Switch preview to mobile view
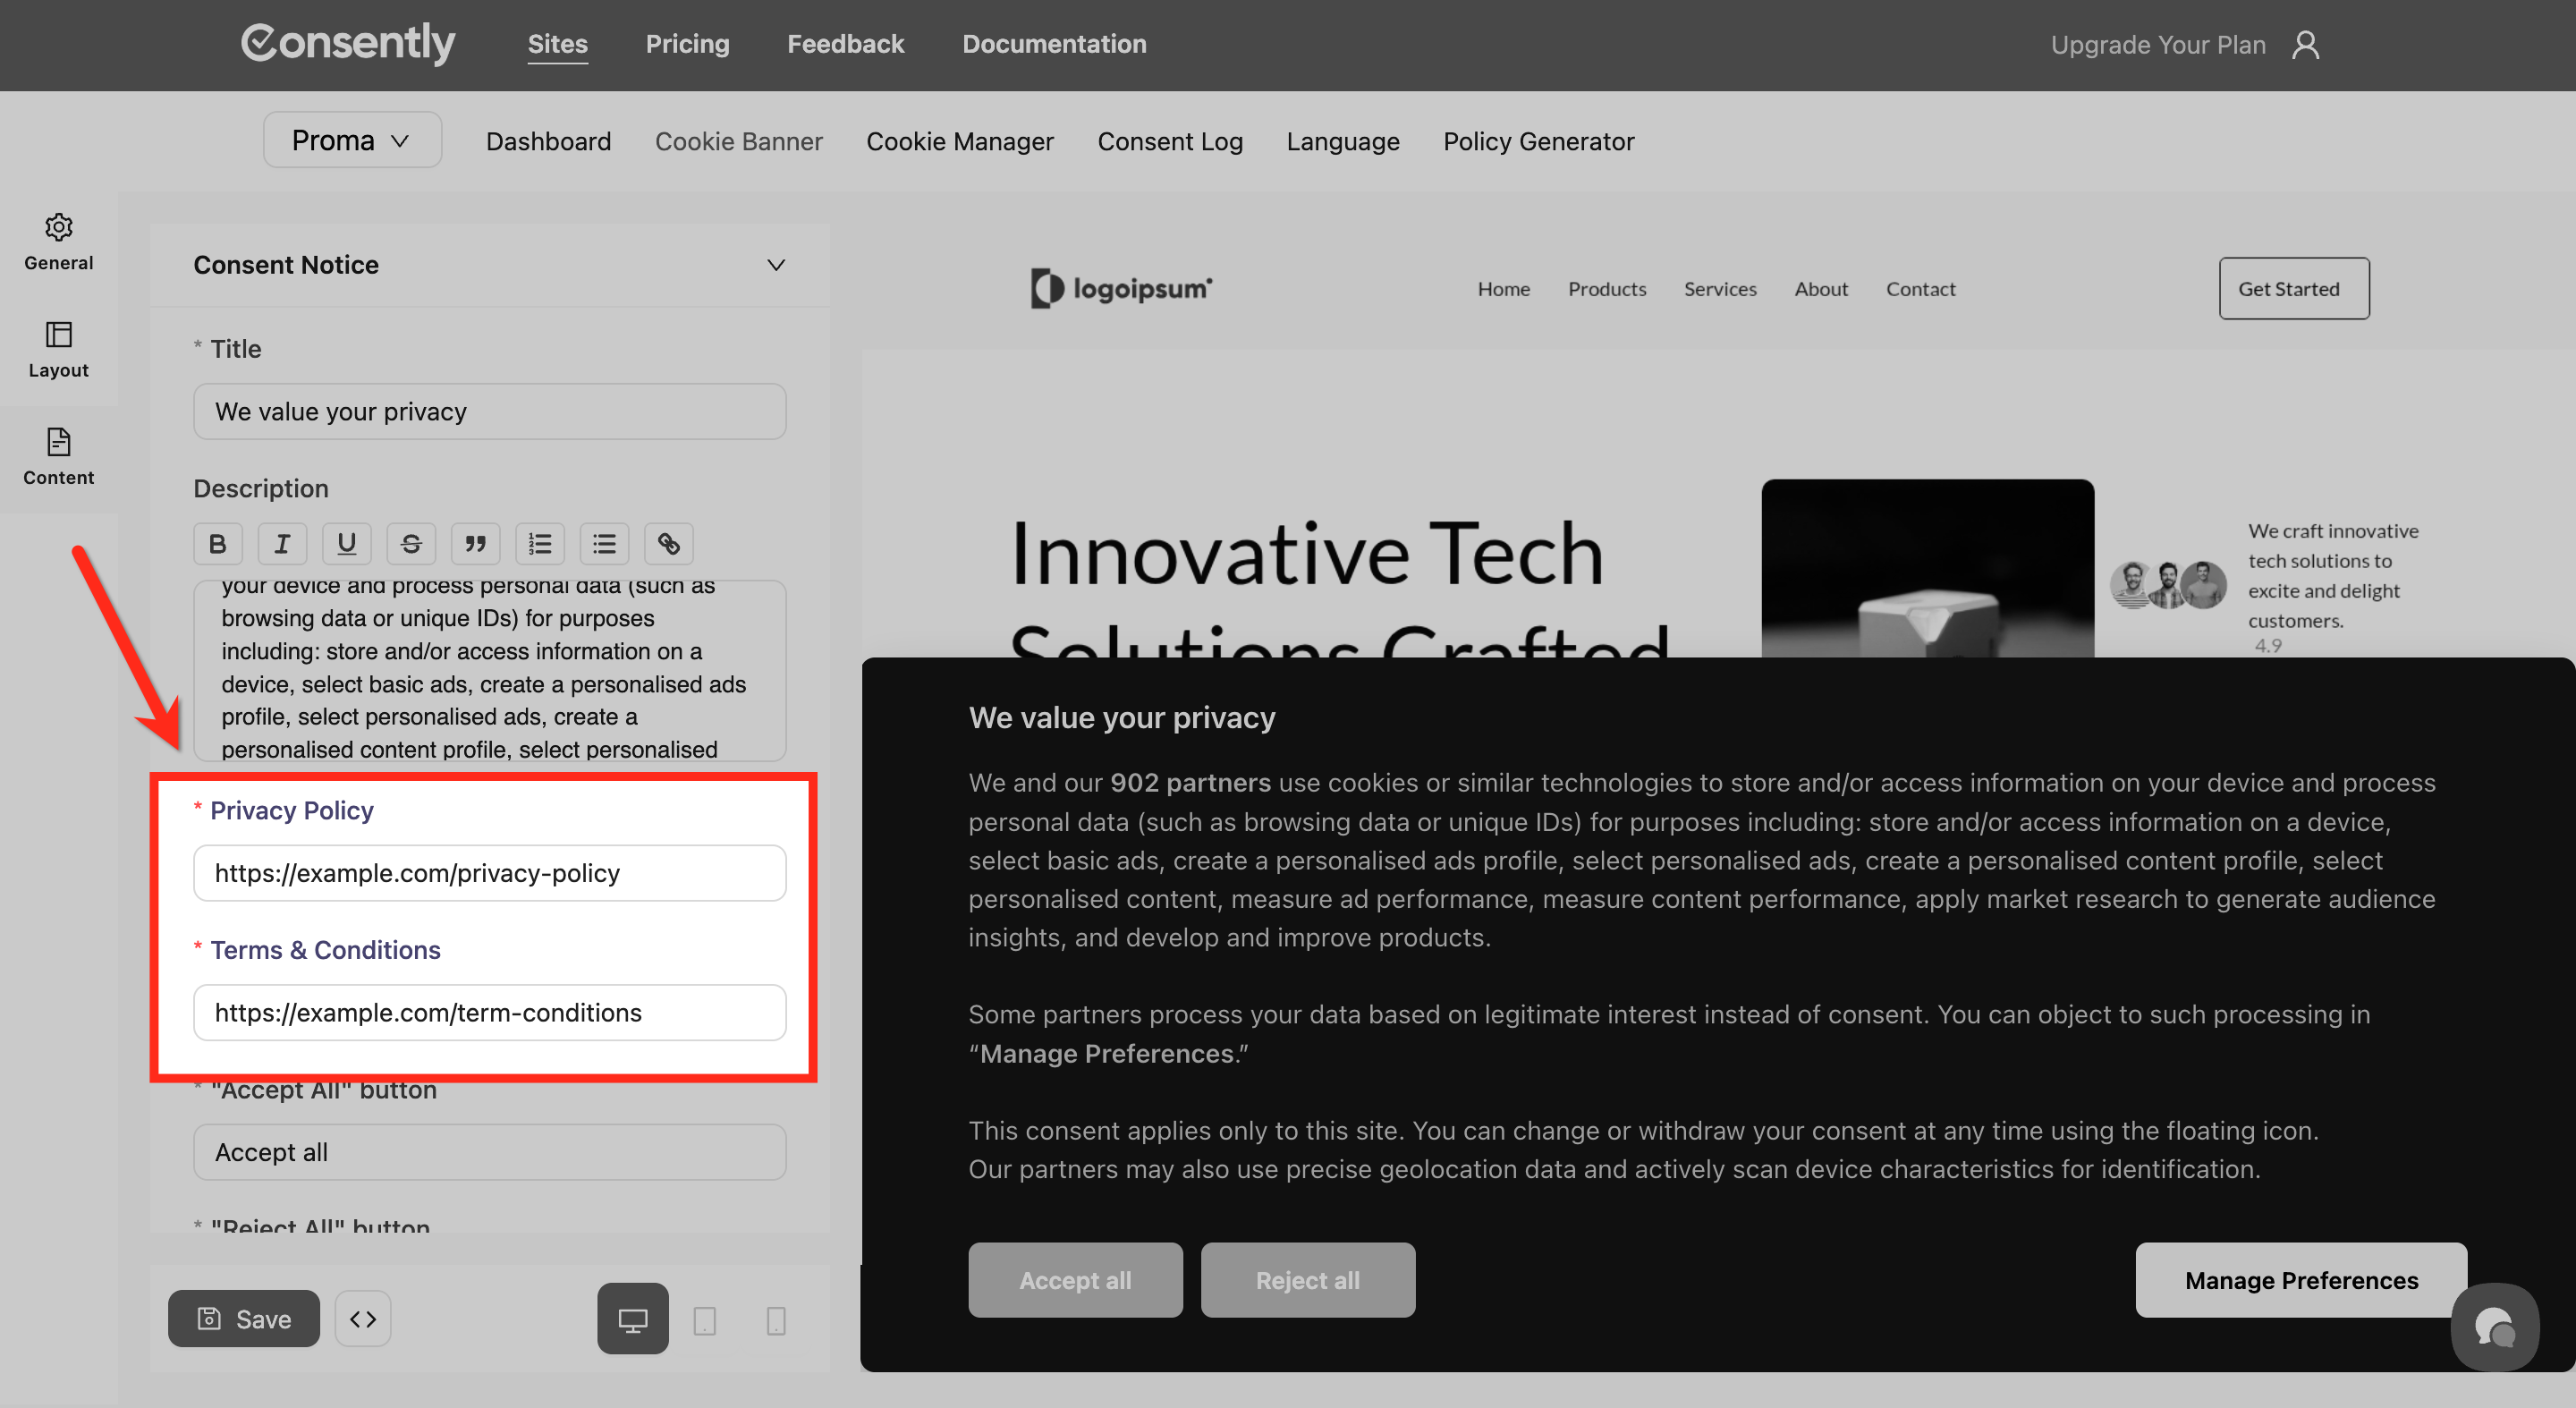 (x=775, y=1320)
